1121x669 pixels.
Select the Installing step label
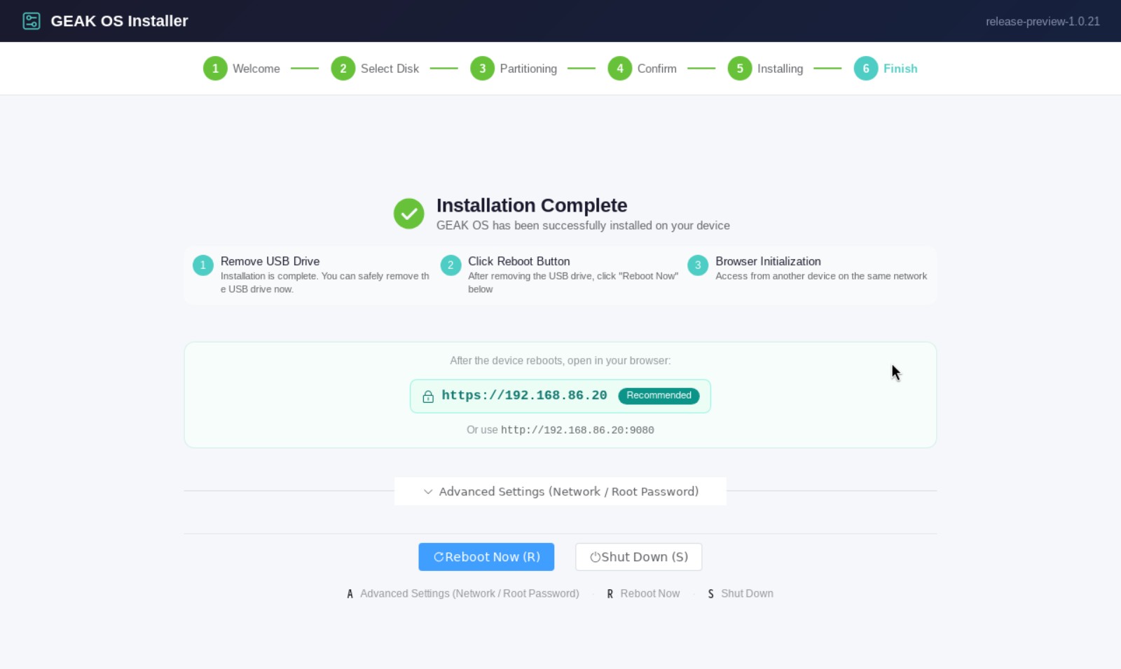click(780, 69)
